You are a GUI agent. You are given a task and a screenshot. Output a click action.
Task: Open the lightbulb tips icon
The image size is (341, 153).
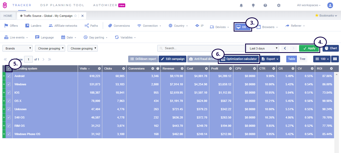pyautogui.click(x=253, y=5)
